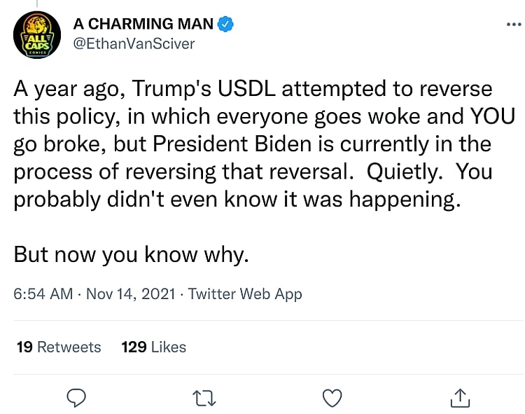This screenshot has width=525, height=414.
Task: Retweet using the retweet arrows icon
Action: pos(204,398)
